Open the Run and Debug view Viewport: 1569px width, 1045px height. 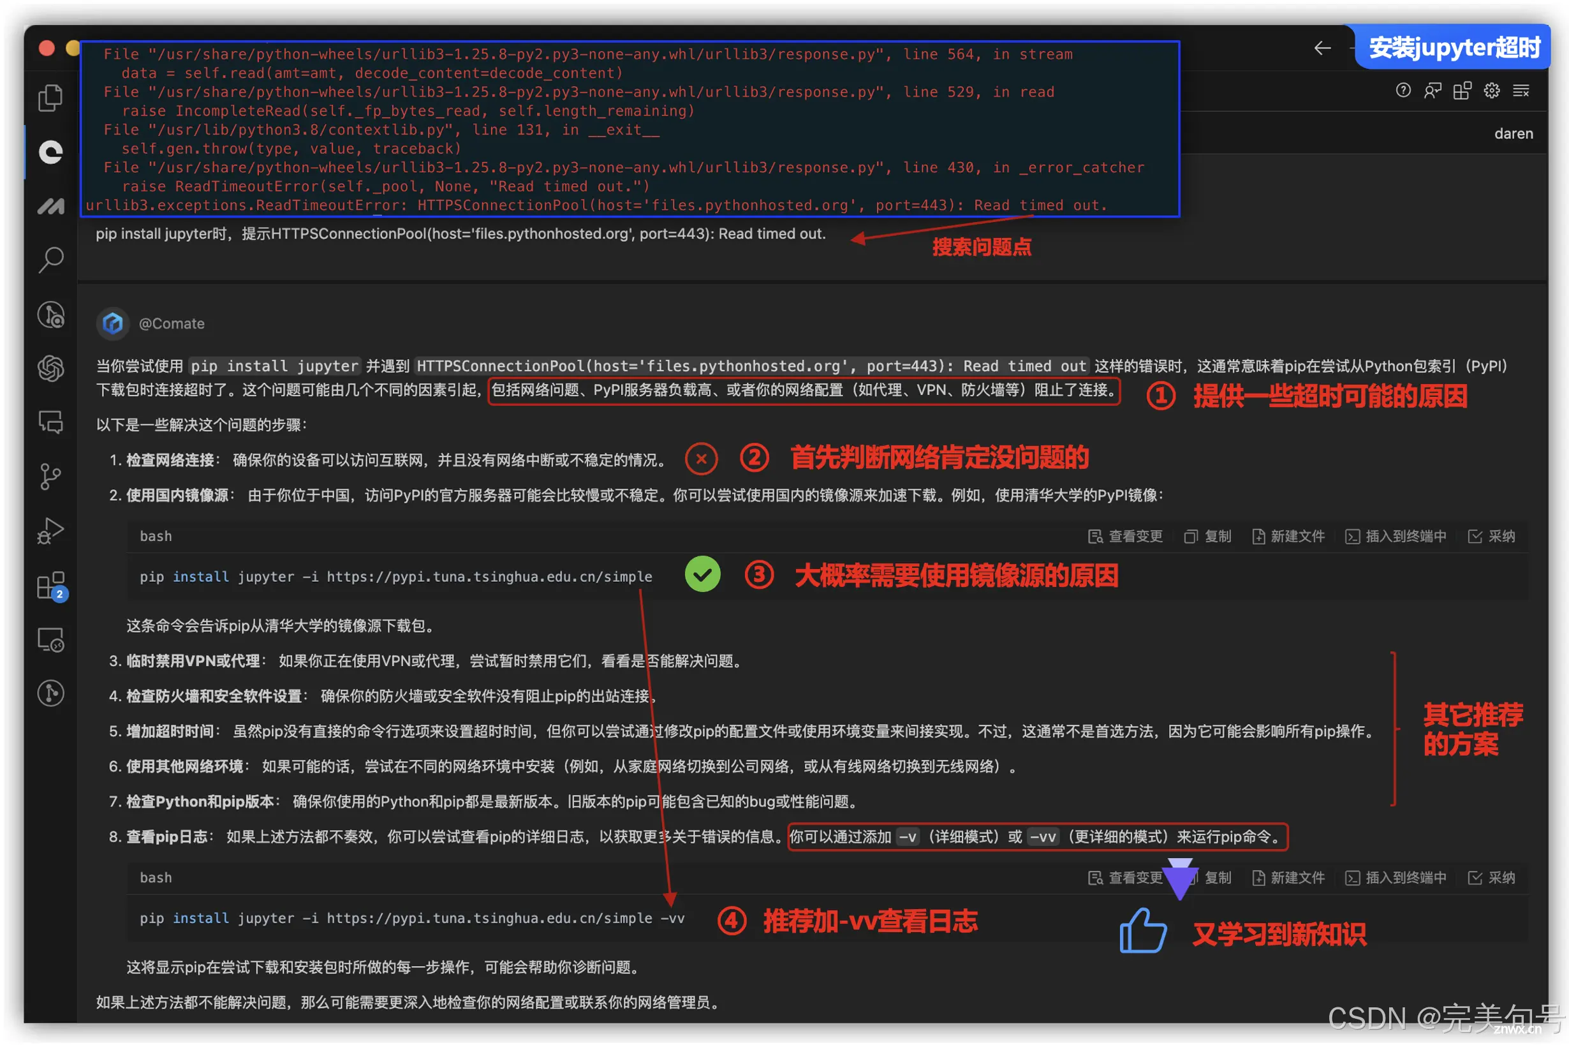(x=50, y=531)
